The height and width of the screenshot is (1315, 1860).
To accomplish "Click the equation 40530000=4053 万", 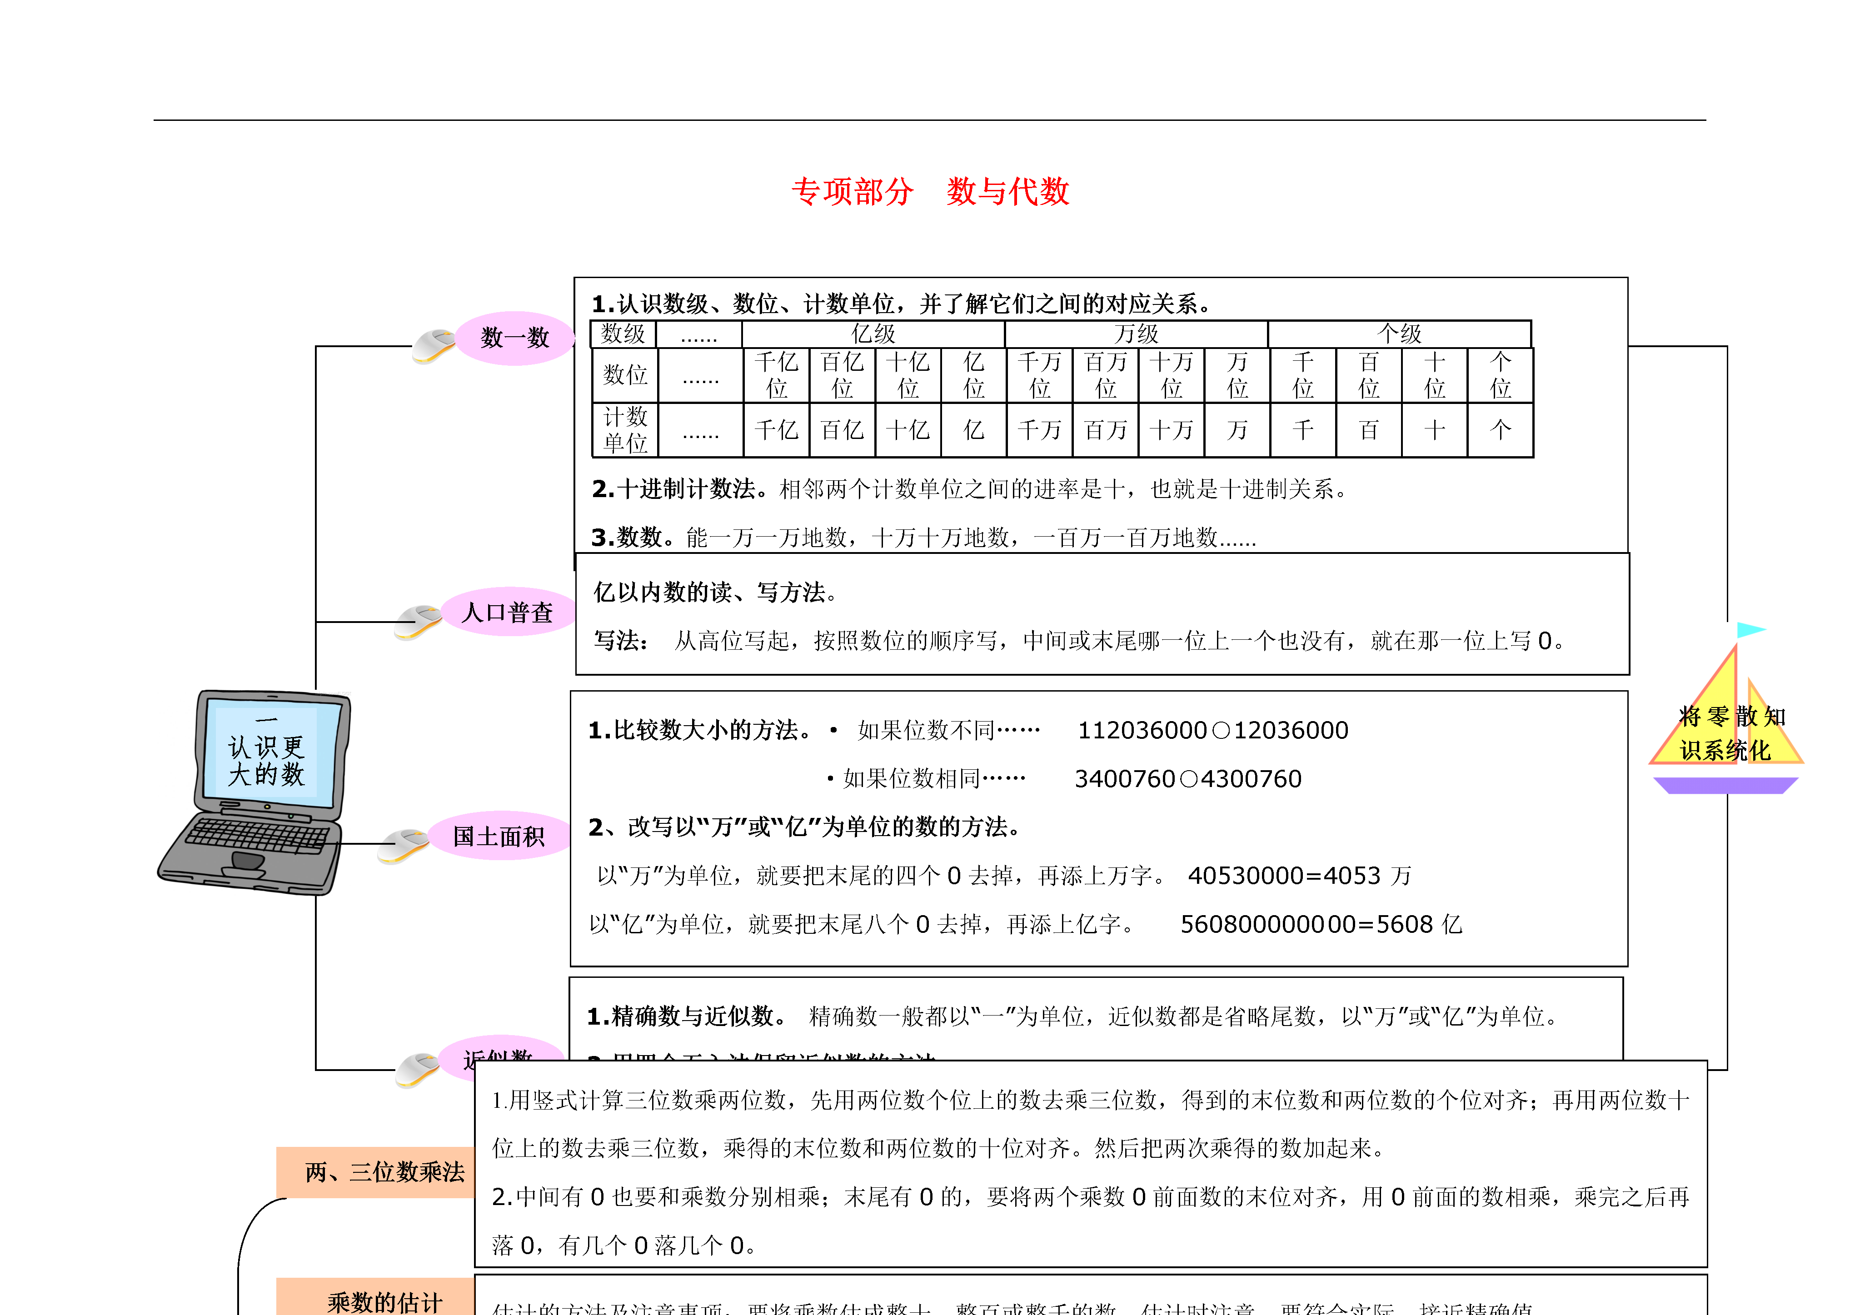I will tap(1300, 876).
